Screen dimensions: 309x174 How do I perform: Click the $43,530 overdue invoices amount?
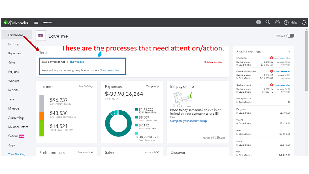click(59, 113)
